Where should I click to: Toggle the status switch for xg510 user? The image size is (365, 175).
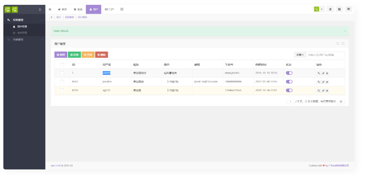[x=289, y=90]
